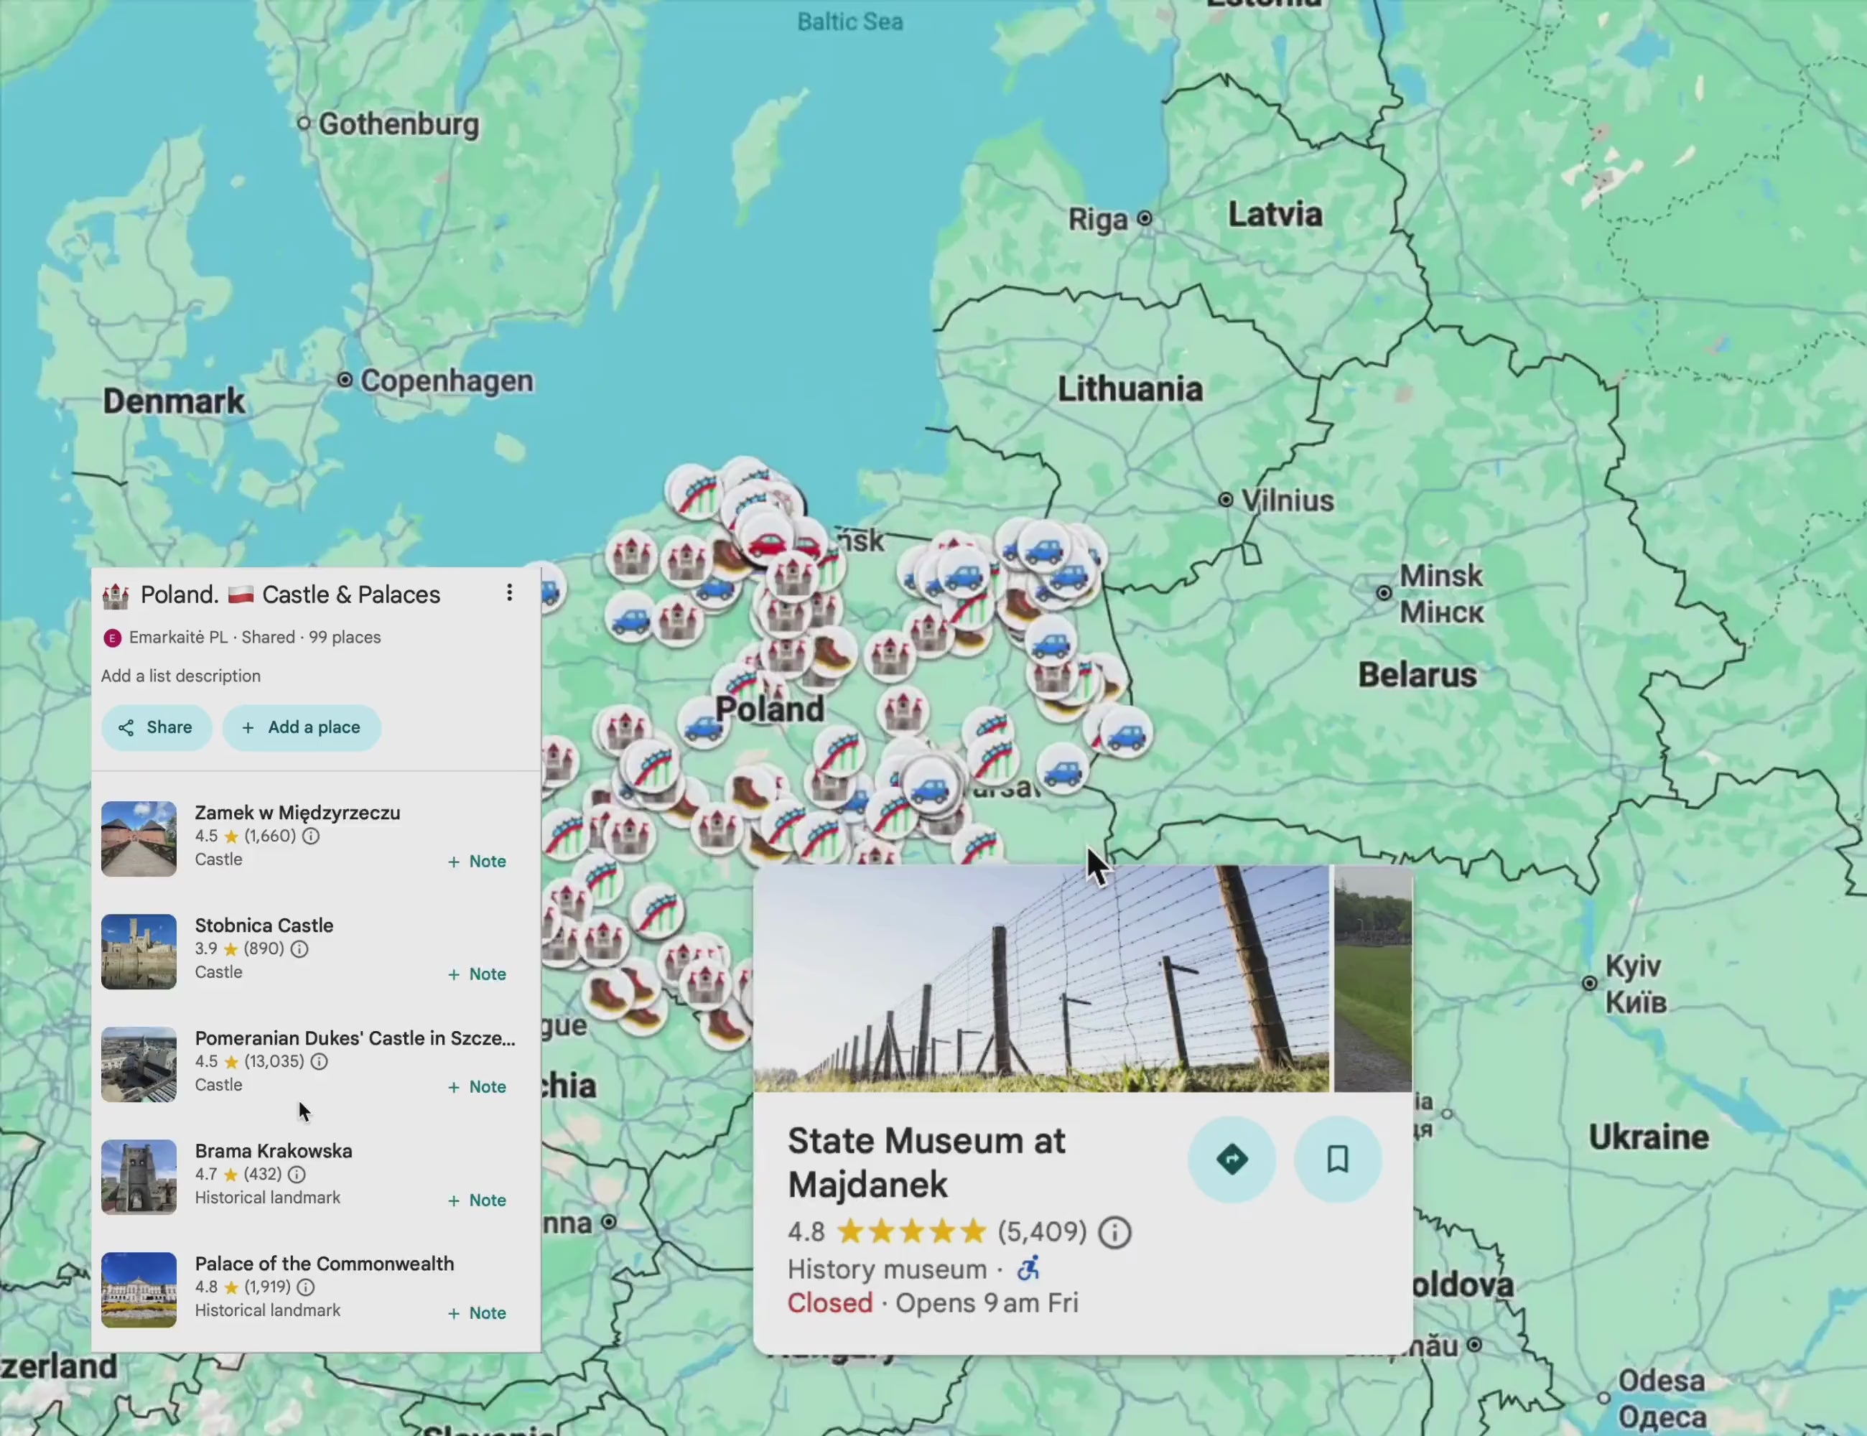Image resolution: width=1867 pixels, height=1436 pixels.
Task: Open review info icon next to Majdanek rating
Action: (x=1114, y=1231)
